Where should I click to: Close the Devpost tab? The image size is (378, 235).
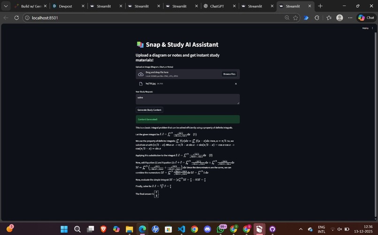click(83, 6)
